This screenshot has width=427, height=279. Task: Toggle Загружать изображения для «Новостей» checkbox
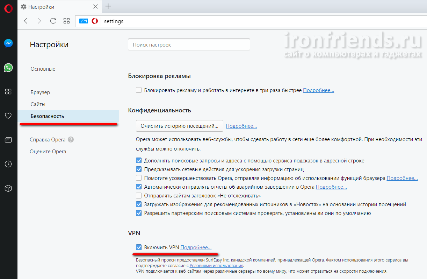139,204
